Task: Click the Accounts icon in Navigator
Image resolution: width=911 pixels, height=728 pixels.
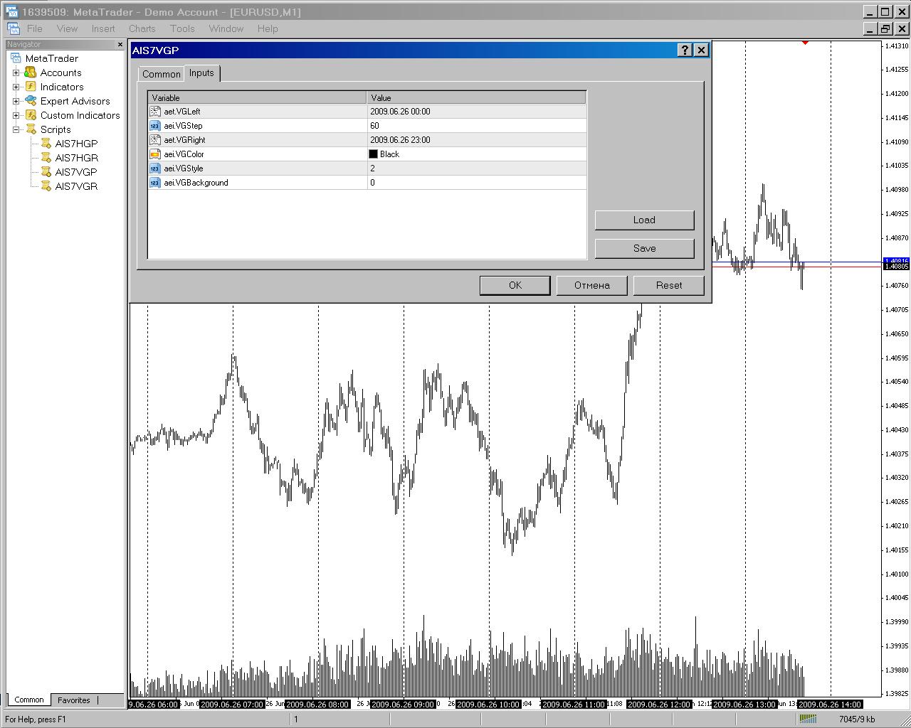Action: [31, 73]
